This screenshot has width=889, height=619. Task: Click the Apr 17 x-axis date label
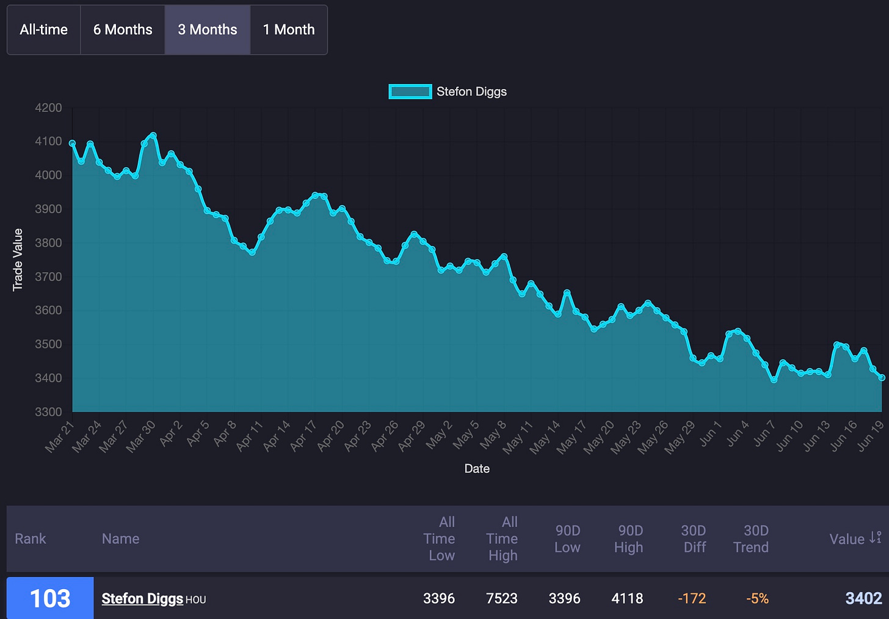pyautogui.click(x=303, y=436)
